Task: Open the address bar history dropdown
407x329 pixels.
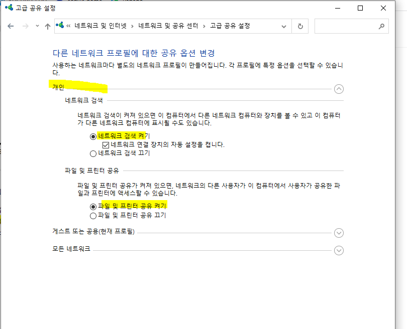Action: (284, 26)
